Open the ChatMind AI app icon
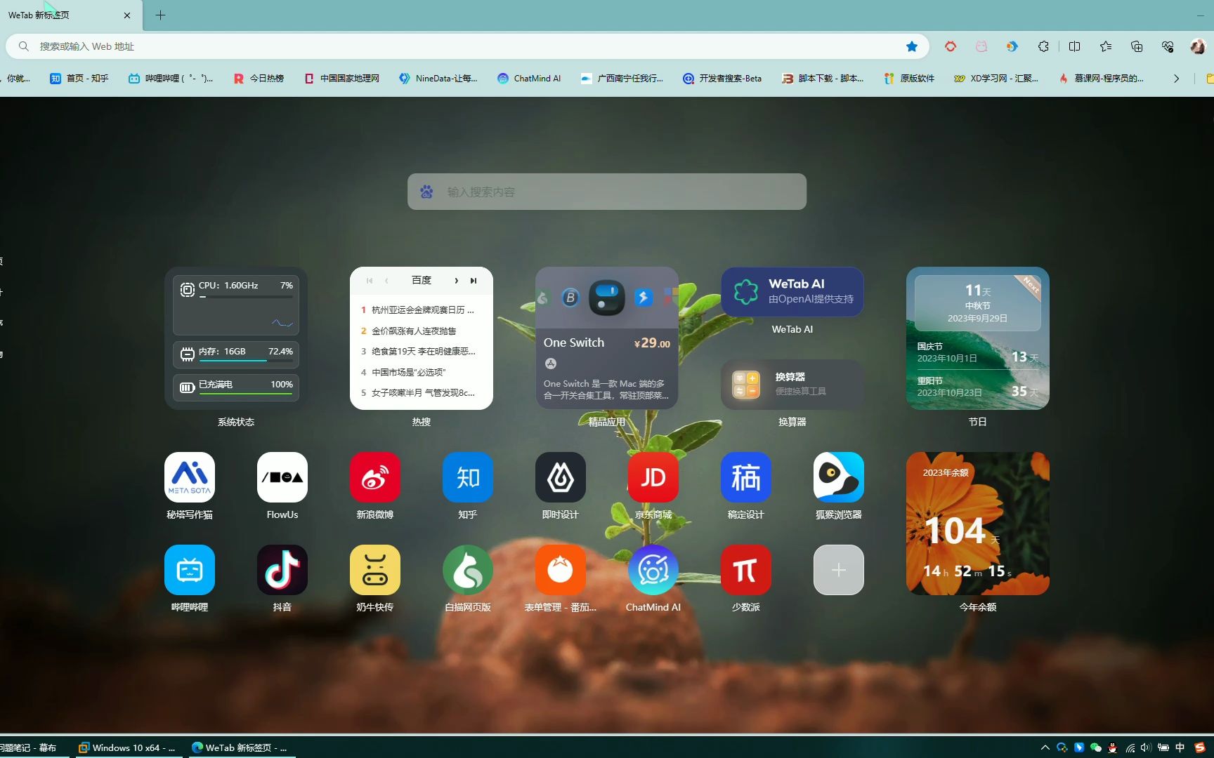Image resolution: width=1214 pixels, height=758 pixels. tap(653, 570)
